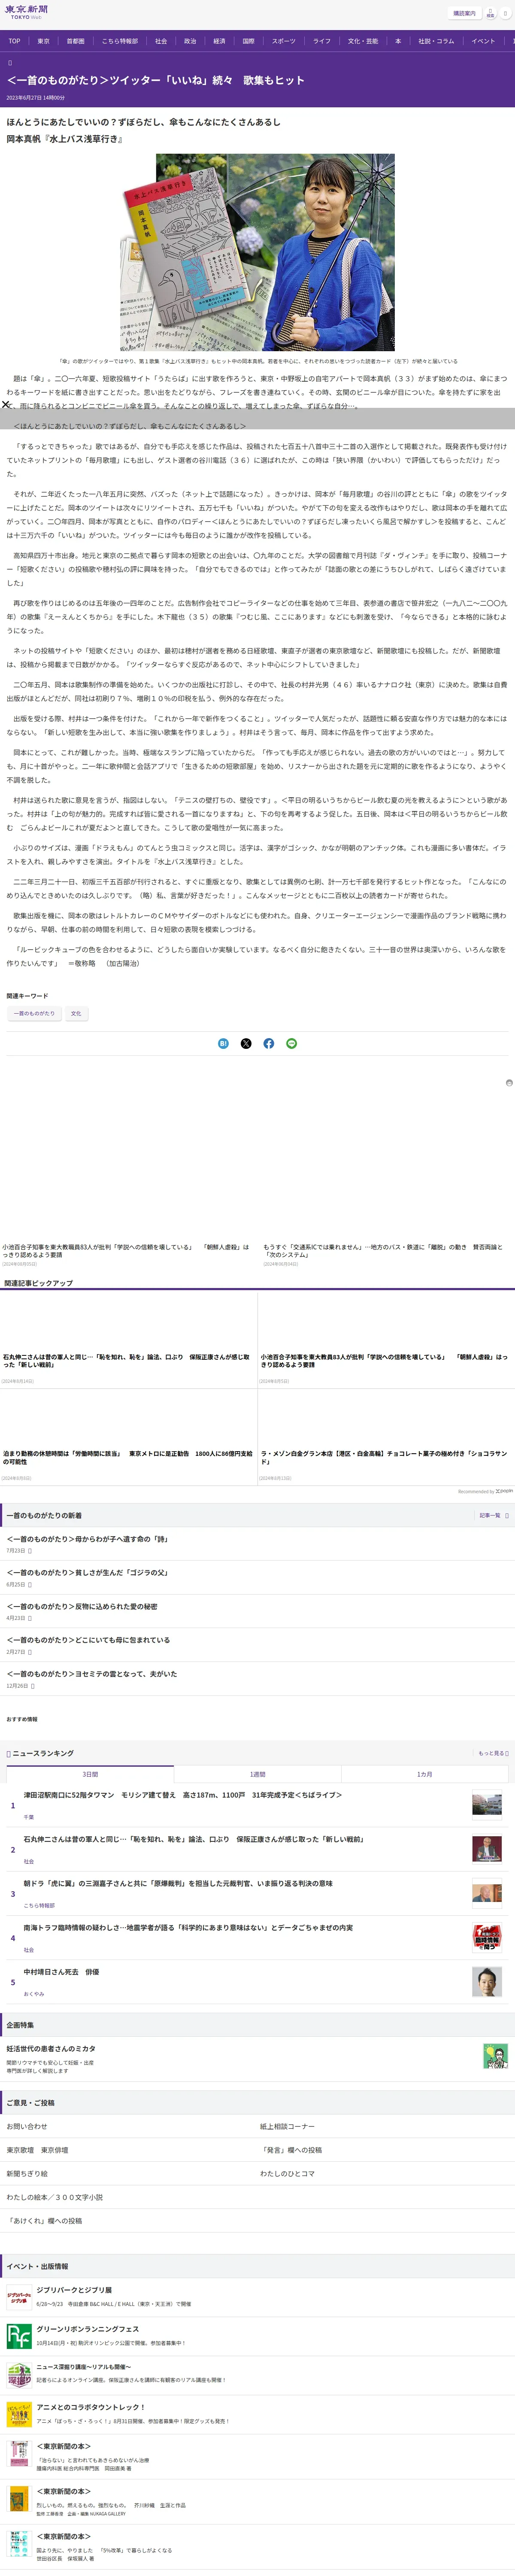Viewport: 515px width, 2576px height.
Task: Select the TOP navigation tab
Action: coord(14,41)
